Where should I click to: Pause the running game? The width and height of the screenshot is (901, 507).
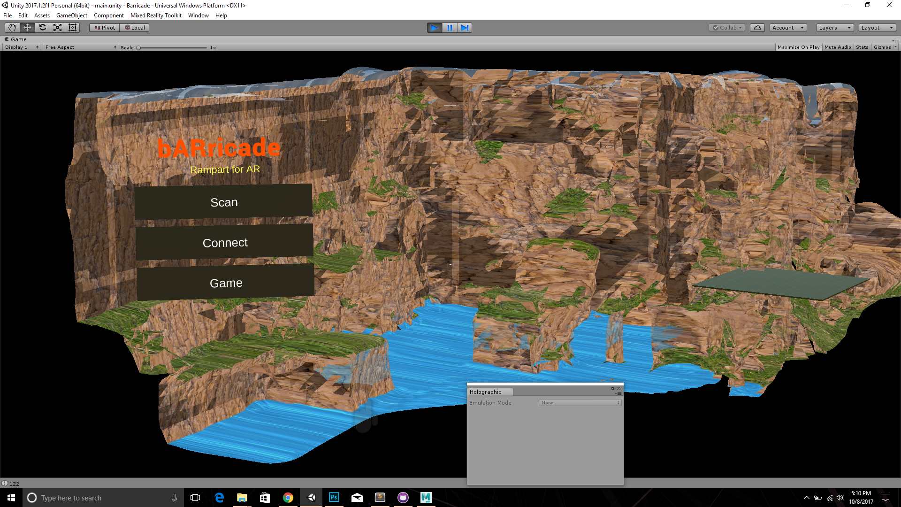450,28
